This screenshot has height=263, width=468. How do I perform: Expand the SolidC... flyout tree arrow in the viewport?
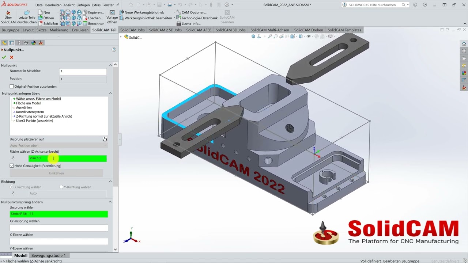(x=121, y=37)
